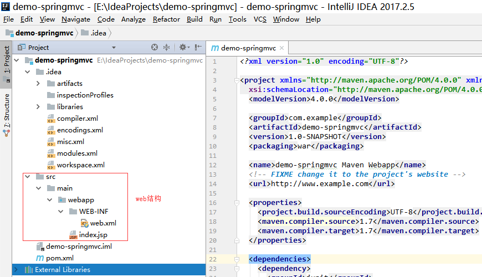
Task: Collapse the demo-springmvc project root node
Action: click(17, 60)
